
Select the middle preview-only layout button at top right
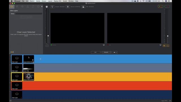pyautogui.click(x=164, y=6)
